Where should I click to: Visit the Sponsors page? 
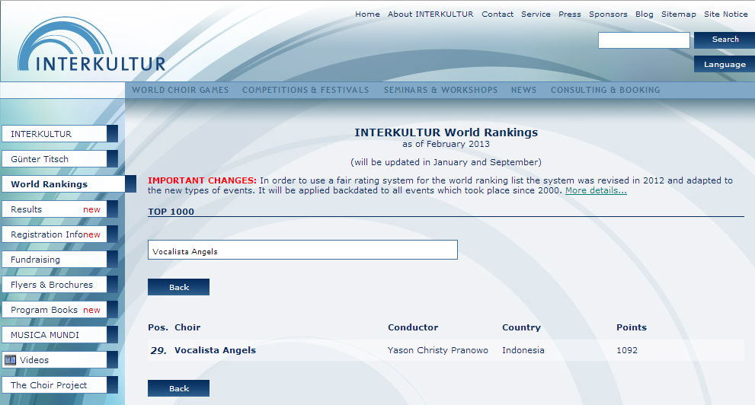(x=608, y=14)
